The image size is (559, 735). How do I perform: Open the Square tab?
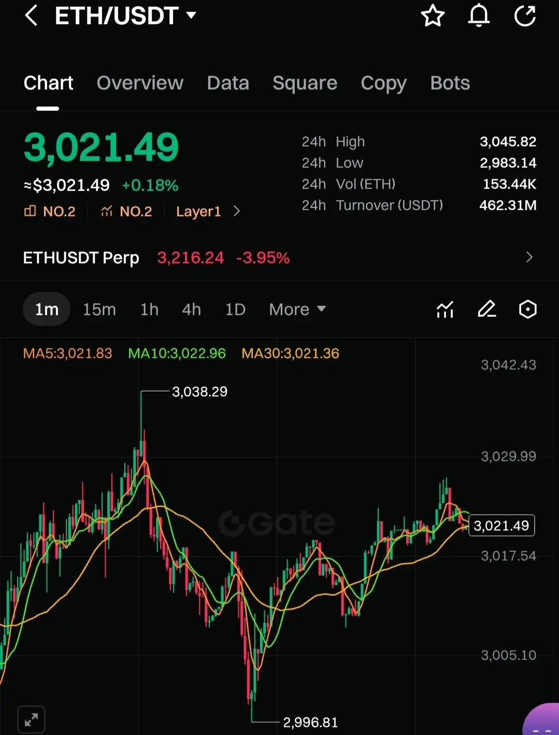[x=305, y=83]
